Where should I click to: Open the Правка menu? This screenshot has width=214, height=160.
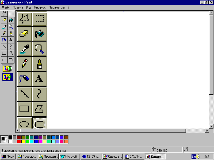coord(18,7)
